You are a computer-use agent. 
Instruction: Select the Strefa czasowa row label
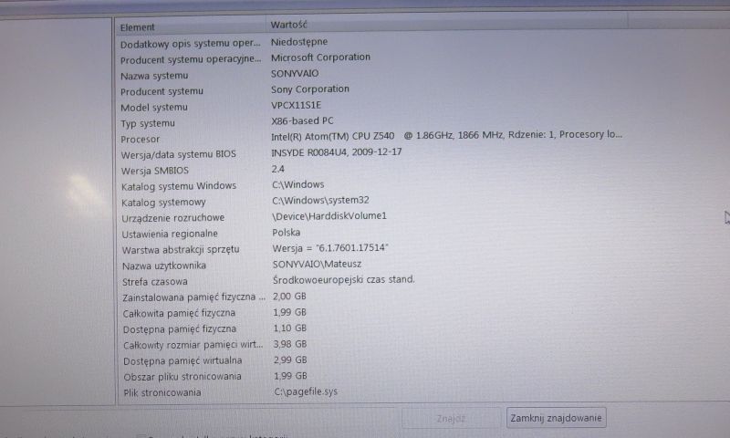pyautogui.click(x=155, y=282)
